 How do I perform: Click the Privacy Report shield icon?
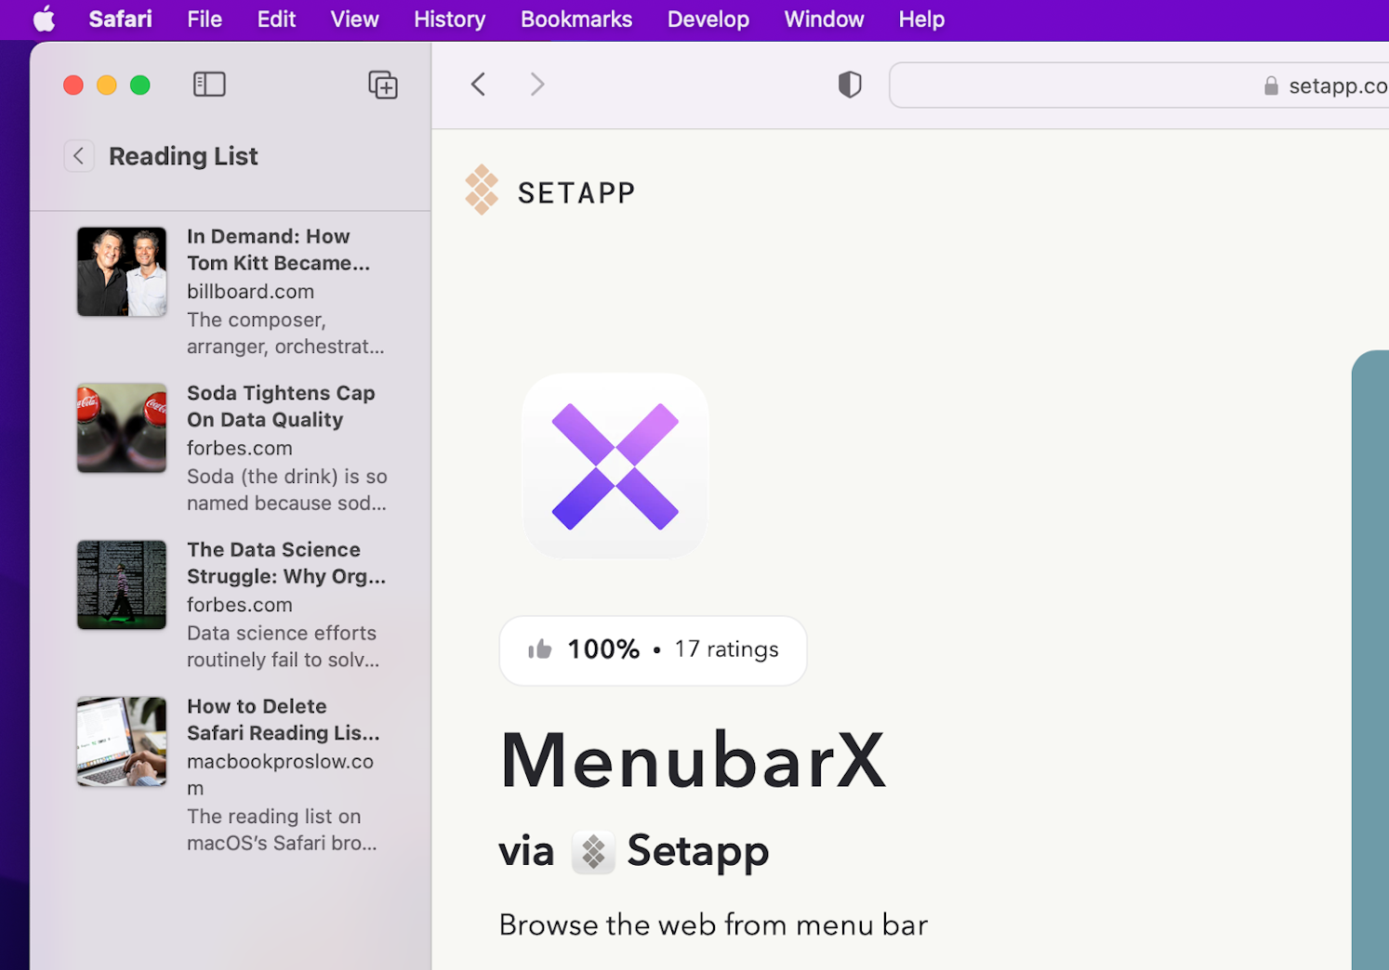(x=849, y=84)
